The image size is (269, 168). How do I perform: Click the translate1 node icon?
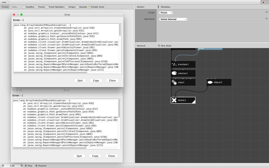pos(174,64)
